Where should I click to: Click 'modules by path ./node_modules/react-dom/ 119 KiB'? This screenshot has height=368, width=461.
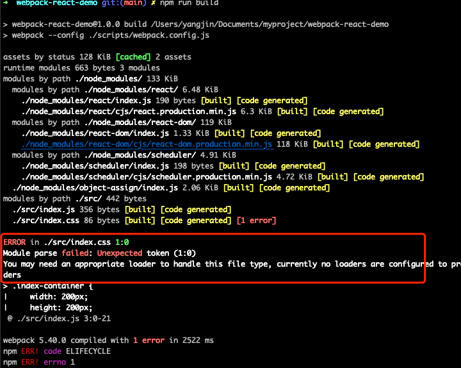[122, 122]
